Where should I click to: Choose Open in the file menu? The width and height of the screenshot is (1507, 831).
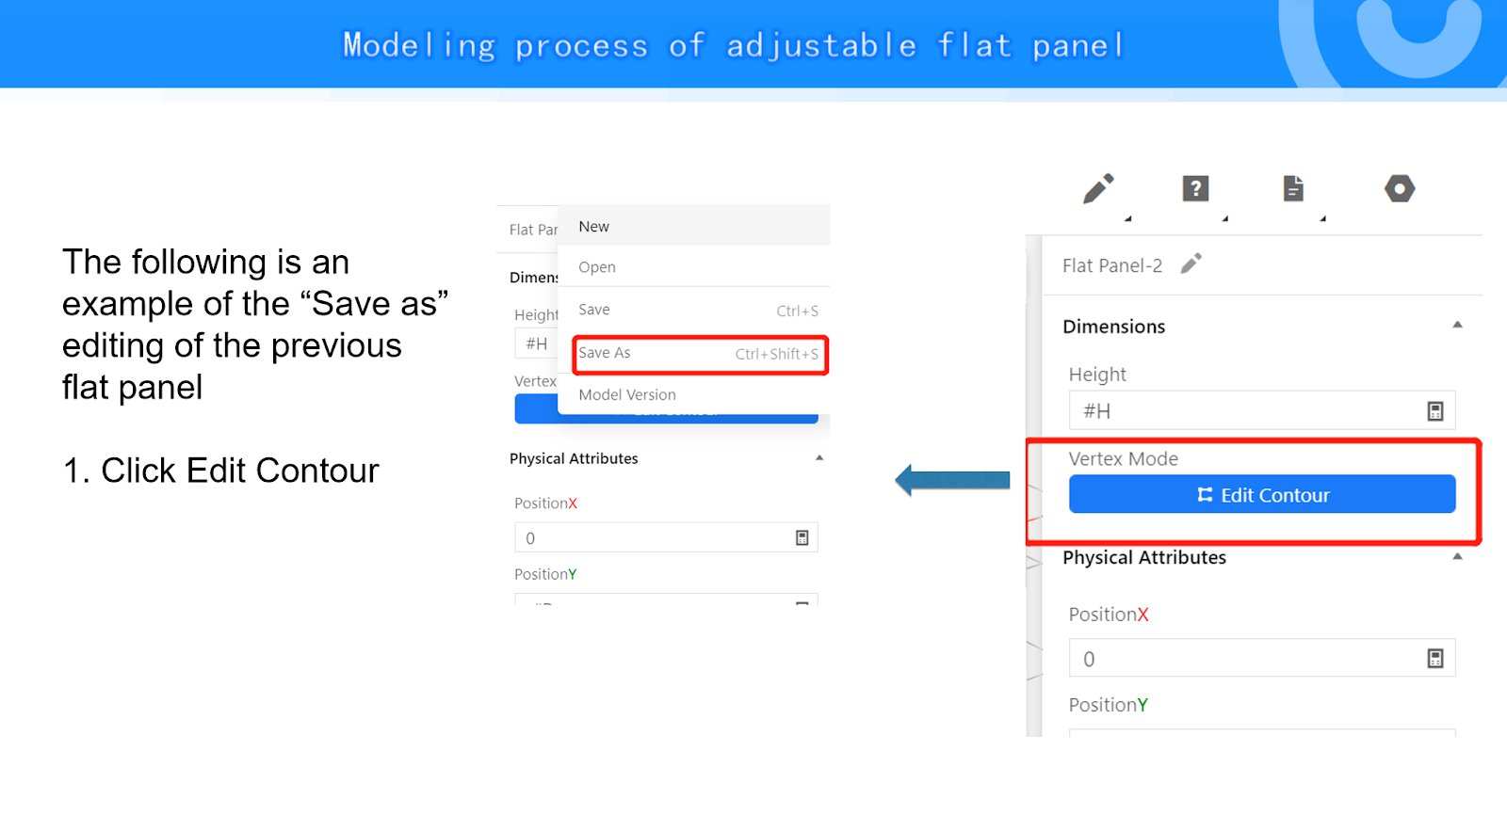tap(597, 267)
